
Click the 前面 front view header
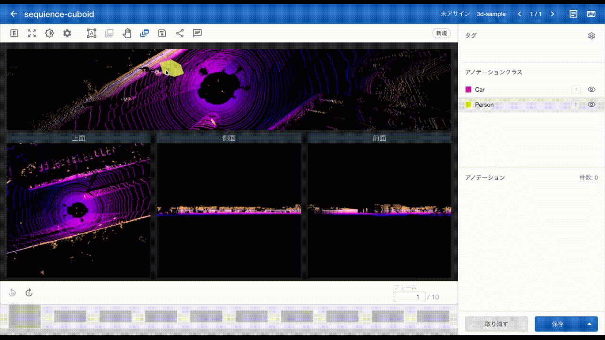coord(379,138)
